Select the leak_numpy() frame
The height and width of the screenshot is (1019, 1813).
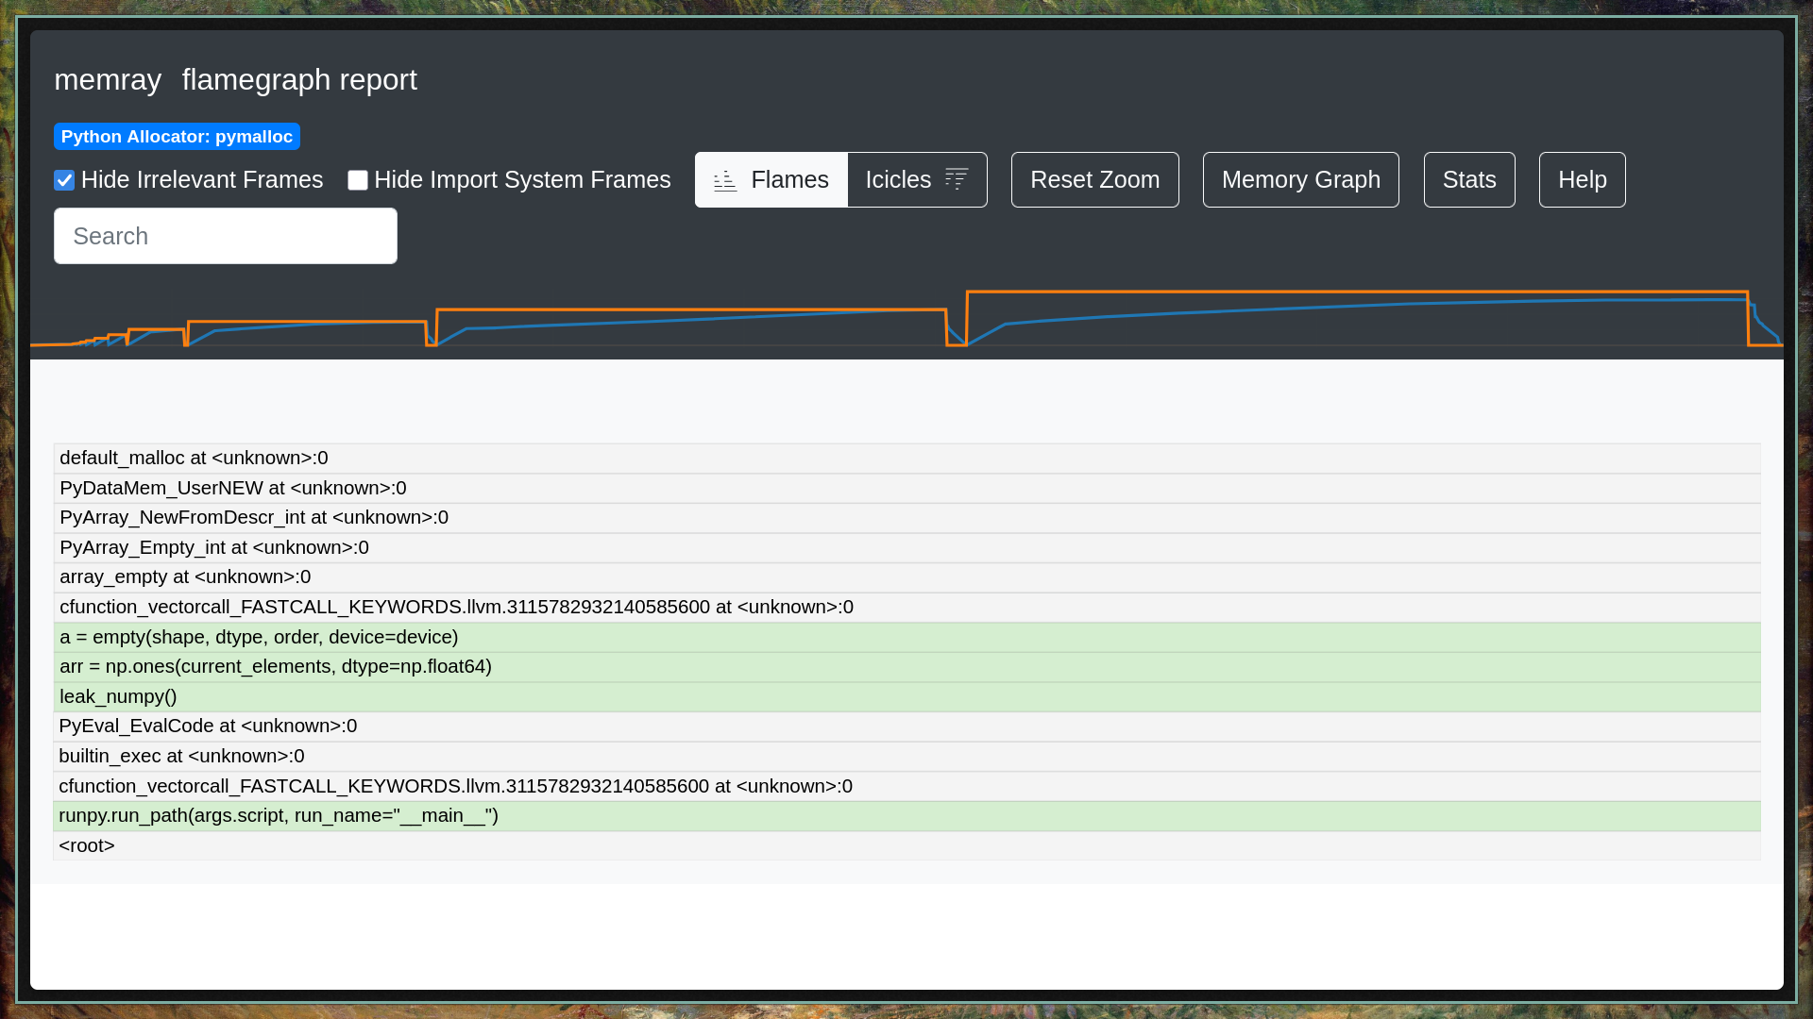(906, 697)
